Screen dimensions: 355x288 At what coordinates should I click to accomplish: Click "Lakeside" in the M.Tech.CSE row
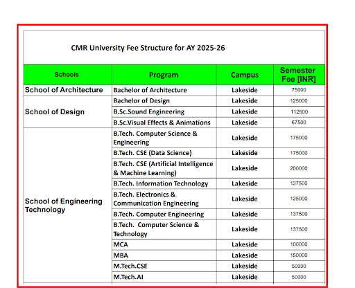click(x=245, y=266)
